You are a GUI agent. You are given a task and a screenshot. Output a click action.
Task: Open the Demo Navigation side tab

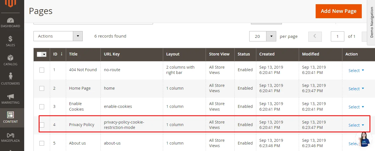point(371,22)
